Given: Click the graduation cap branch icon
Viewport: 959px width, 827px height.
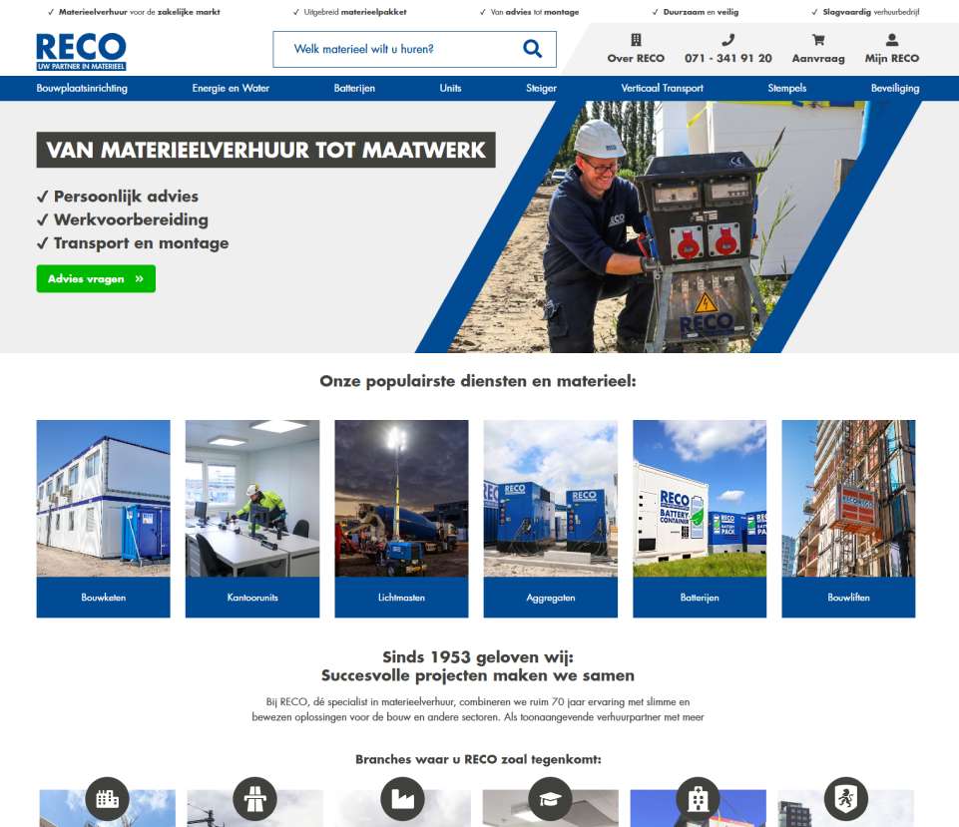Looking at the screenshot, I should click(550, 798).
